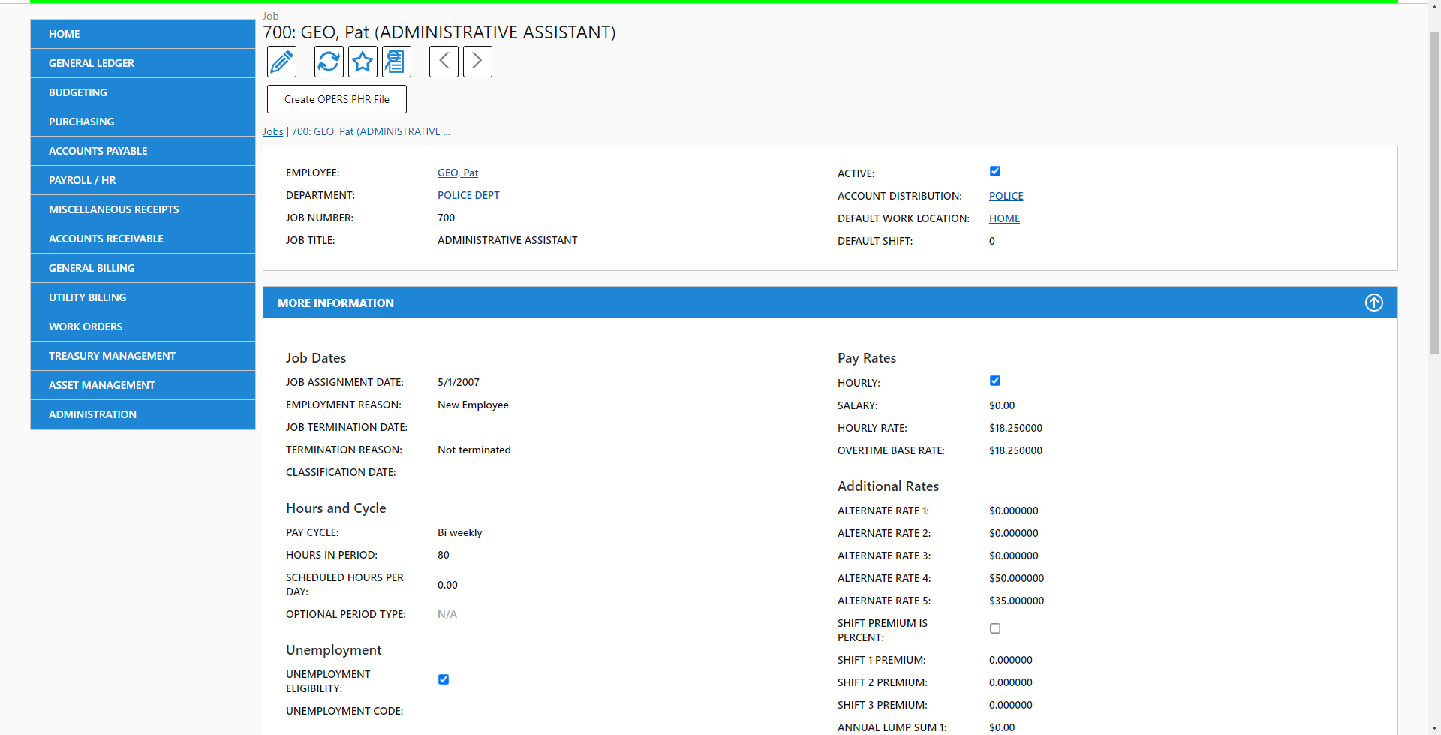
Task: Open the Work Orders menu
Action: pyautogui.click(x=143, y=327)
